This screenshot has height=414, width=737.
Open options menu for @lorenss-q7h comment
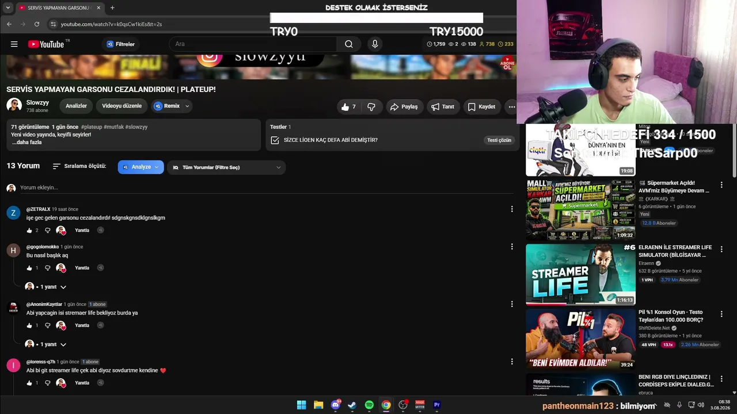(512, 362)
